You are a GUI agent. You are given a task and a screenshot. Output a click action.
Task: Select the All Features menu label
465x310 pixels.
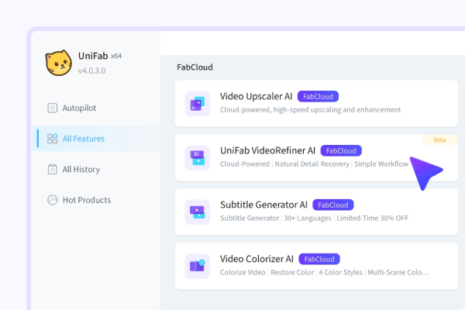coord(84,139)
